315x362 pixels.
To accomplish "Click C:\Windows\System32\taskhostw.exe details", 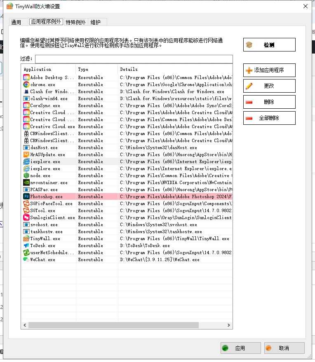I will [x=161, y=231].
